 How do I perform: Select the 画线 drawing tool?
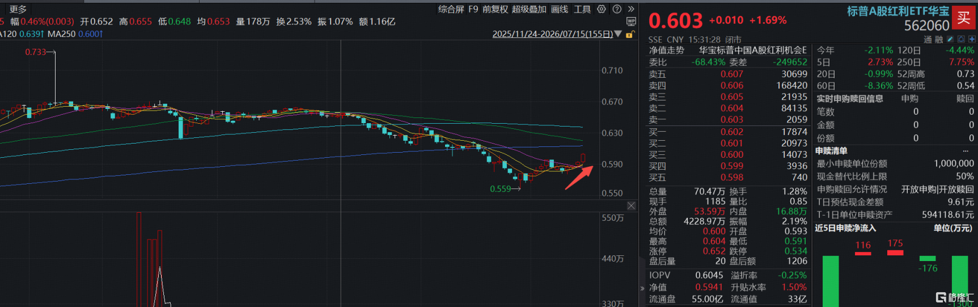(x=560, y=9)
